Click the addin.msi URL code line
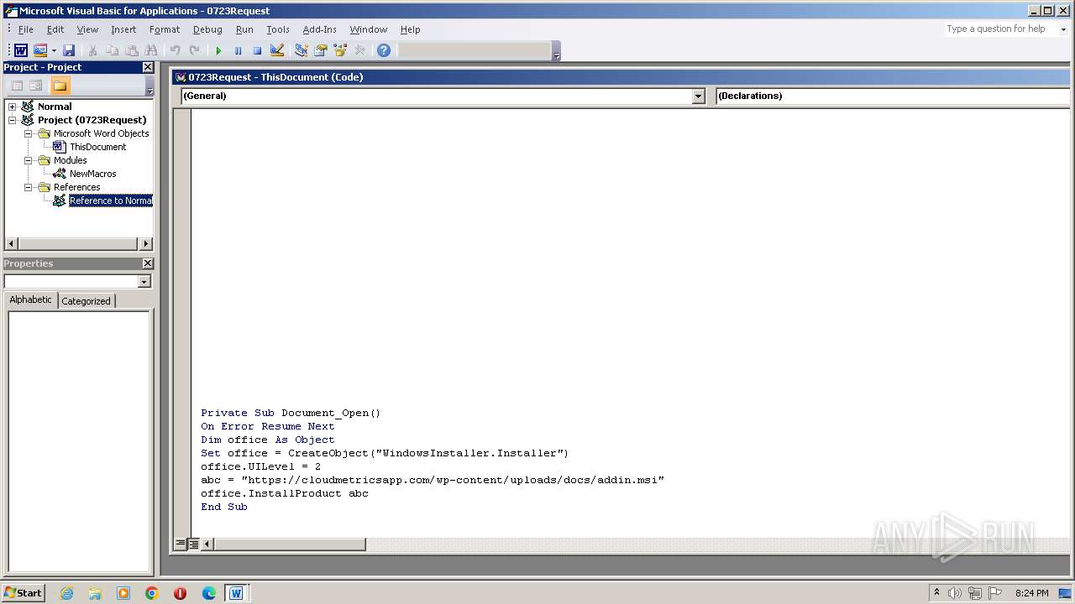Screen dimensions: 1075x604 click(433, 480)
